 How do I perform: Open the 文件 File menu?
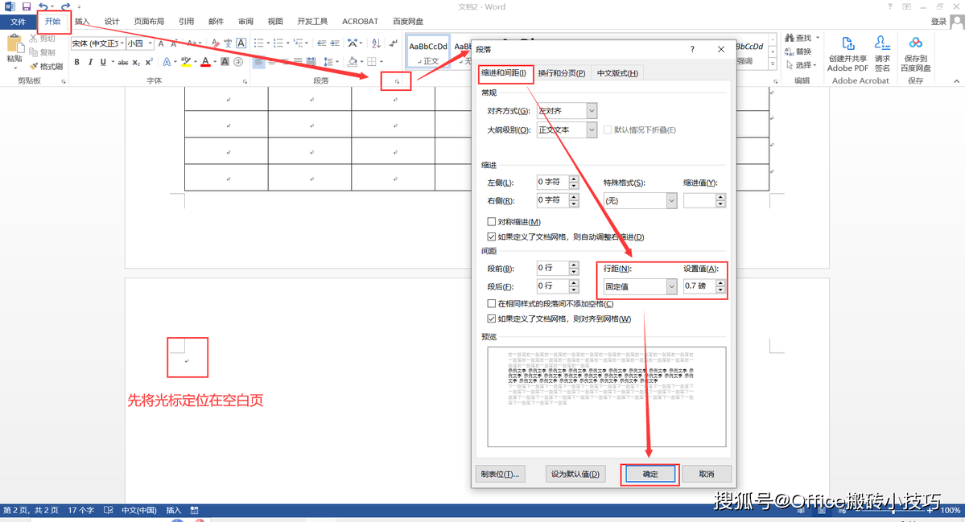[18, 22]
